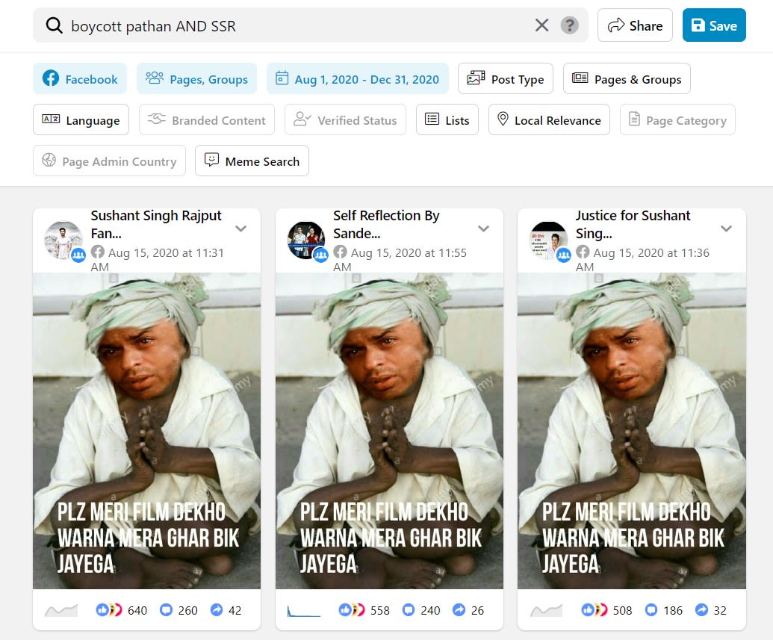This screenshot has height=640, width=773.
Task: Expand chevron on Sushant Singh Rajput Fan post
Action: 241,229
